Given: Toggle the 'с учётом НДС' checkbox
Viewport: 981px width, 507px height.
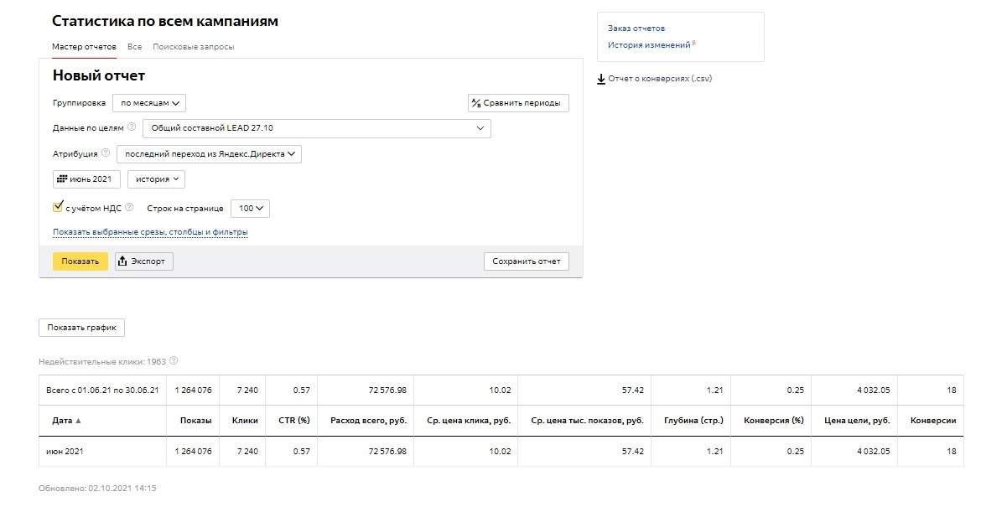Looking at the screenshot, I should click(x=58, y=207).
